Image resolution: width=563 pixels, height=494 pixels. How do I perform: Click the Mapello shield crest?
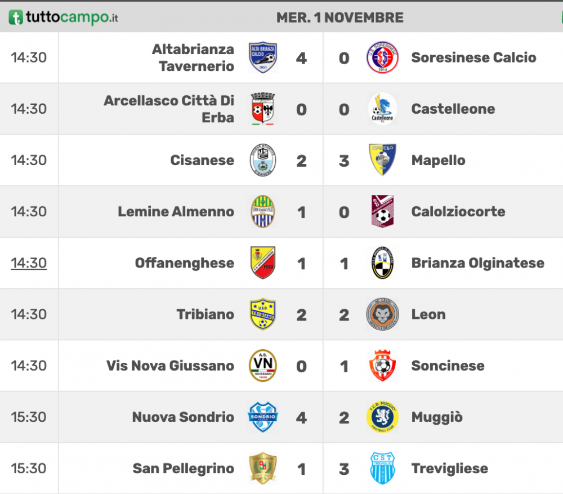pos(382,160)
